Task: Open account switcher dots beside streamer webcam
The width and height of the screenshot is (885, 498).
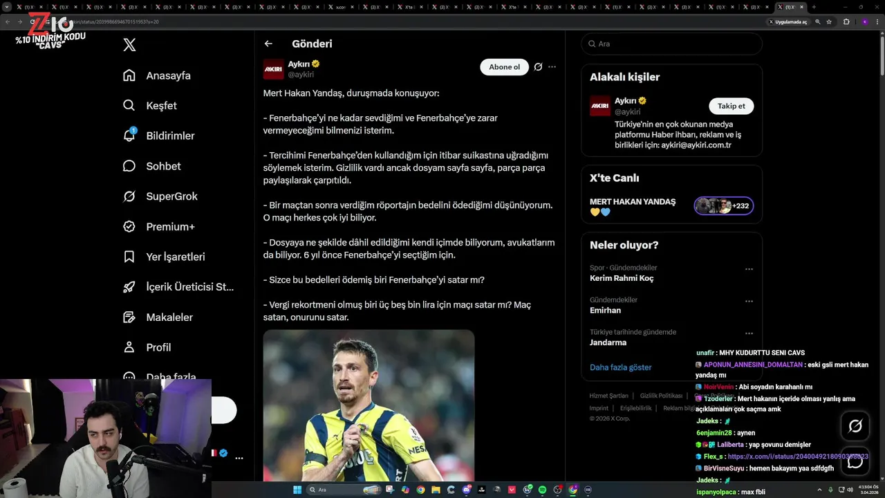Action: 239,458
